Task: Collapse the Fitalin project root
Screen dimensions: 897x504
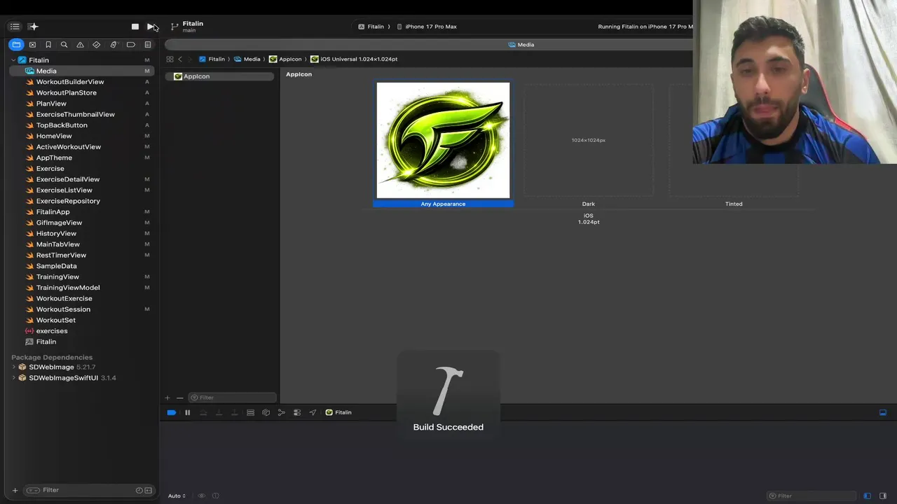Action: pos(13,60)
